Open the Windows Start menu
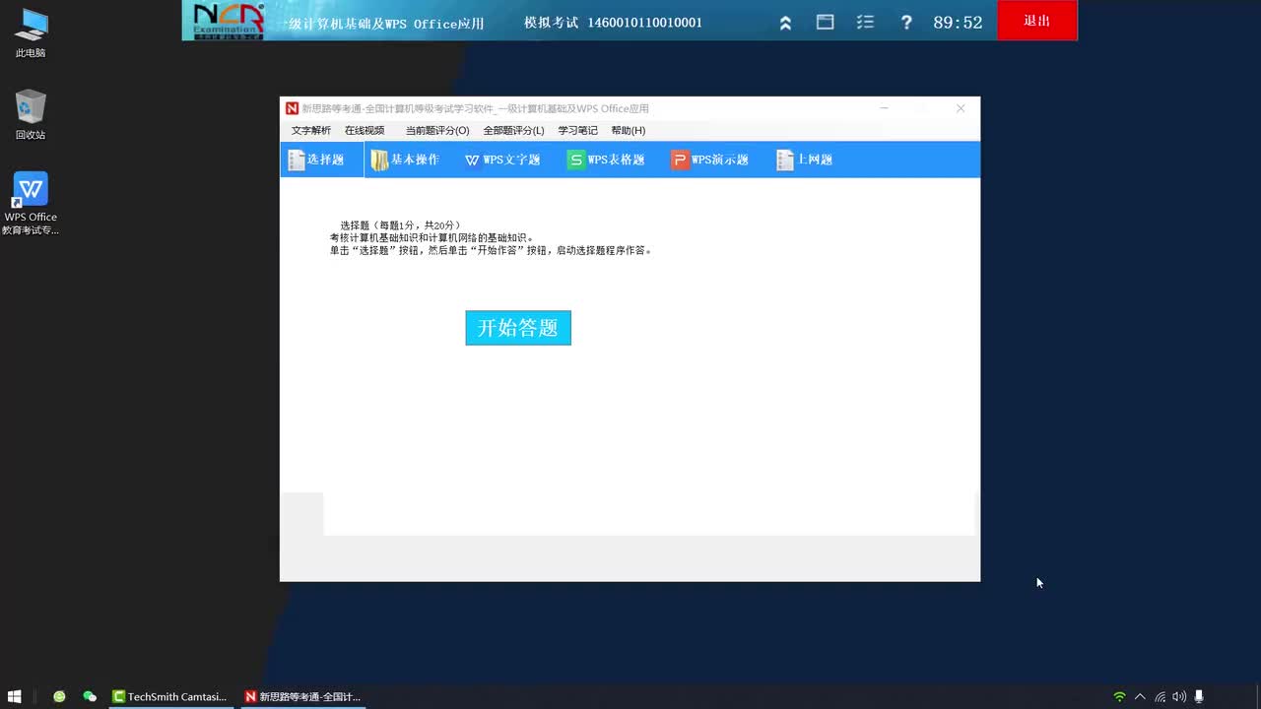Screen dimensions: 1261x709 [x=15, y=696]
